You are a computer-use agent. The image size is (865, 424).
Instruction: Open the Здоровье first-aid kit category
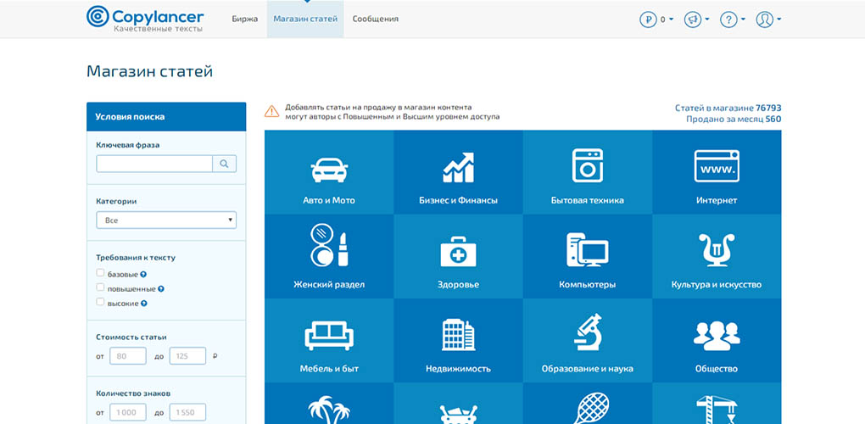459,256
